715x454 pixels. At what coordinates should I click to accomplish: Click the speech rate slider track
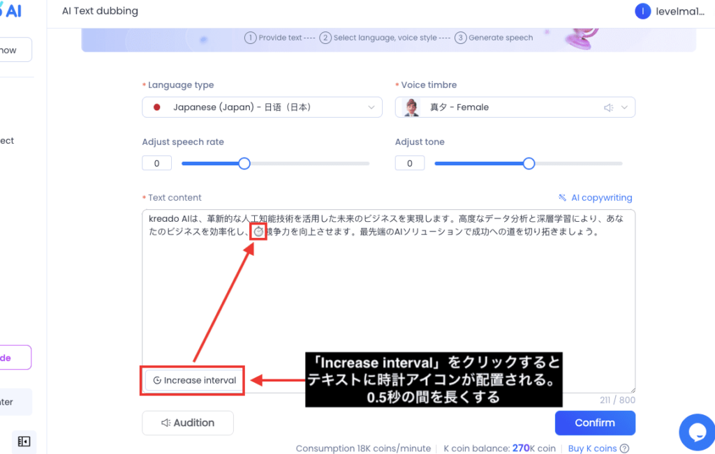click(x=275, y=163)
